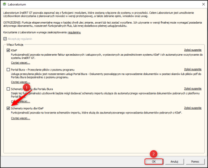Enable Schematy importu dla Portalu Biura checkbox
The width and height of the screenshot is (208, 168).
(x=8, y=89)
